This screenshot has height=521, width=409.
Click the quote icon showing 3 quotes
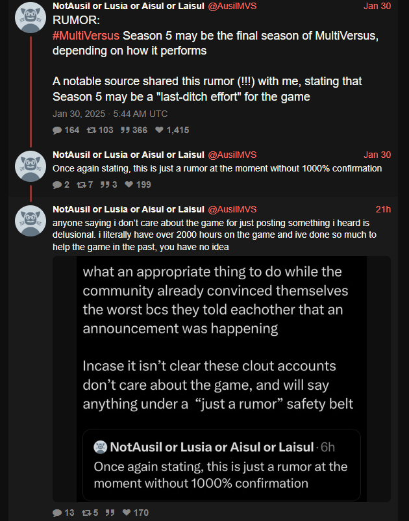[105, 184]
